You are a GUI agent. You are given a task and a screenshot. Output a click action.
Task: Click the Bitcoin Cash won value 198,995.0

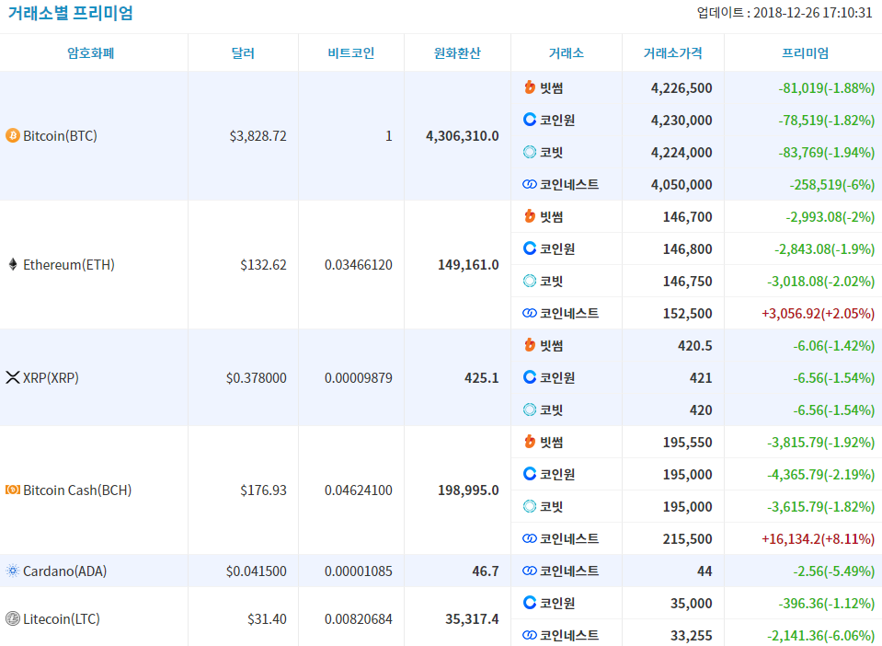[468, 490]
